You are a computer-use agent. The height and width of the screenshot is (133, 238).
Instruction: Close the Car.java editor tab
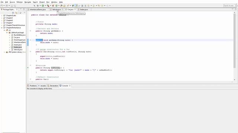[75, 10]
